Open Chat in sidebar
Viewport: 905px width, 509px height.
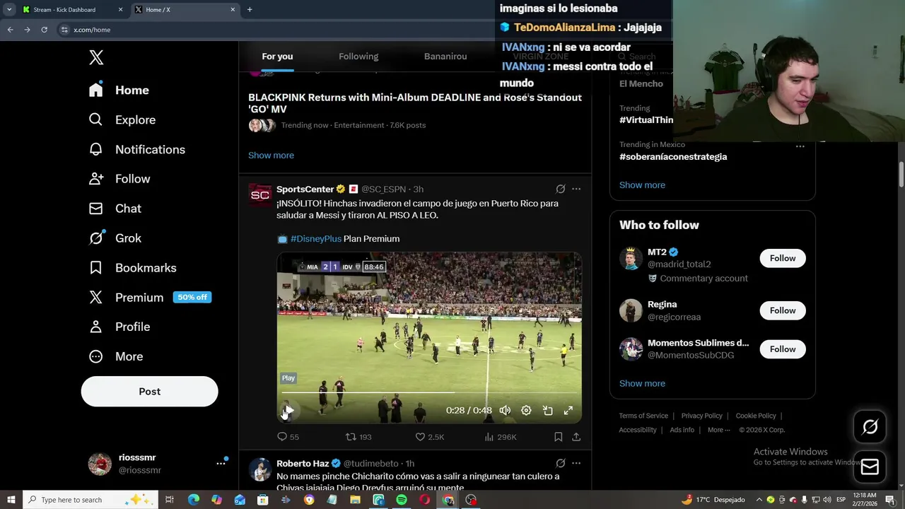coord(115,209)
